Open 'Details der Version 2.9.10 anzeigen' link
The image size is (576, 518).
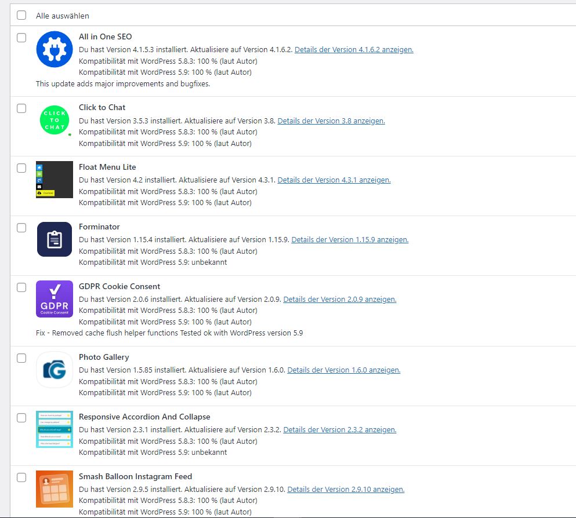click(346, 490)
